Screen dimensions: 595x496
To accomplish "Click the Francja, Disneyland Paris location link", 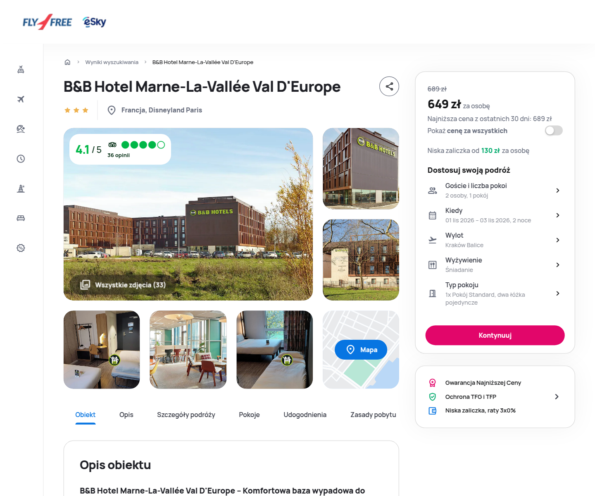I will [162, 110].
